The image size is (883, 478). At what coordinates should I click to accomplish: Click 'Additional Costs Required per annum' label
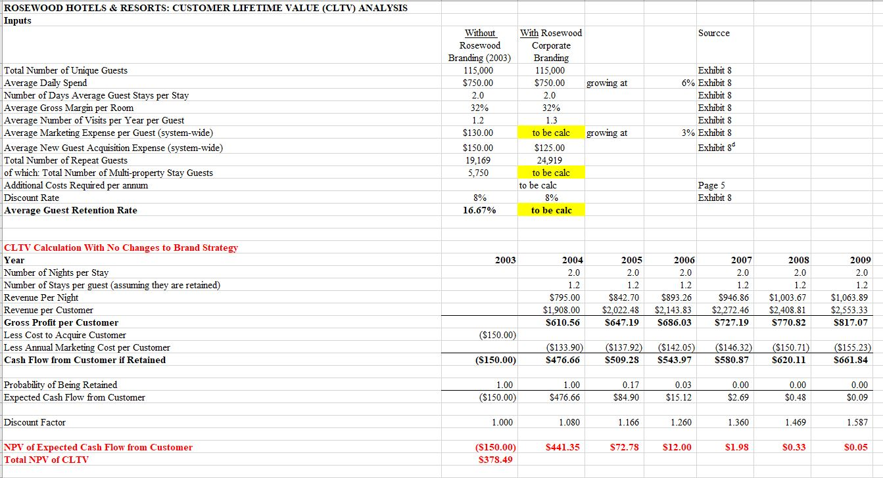point(76,185)
